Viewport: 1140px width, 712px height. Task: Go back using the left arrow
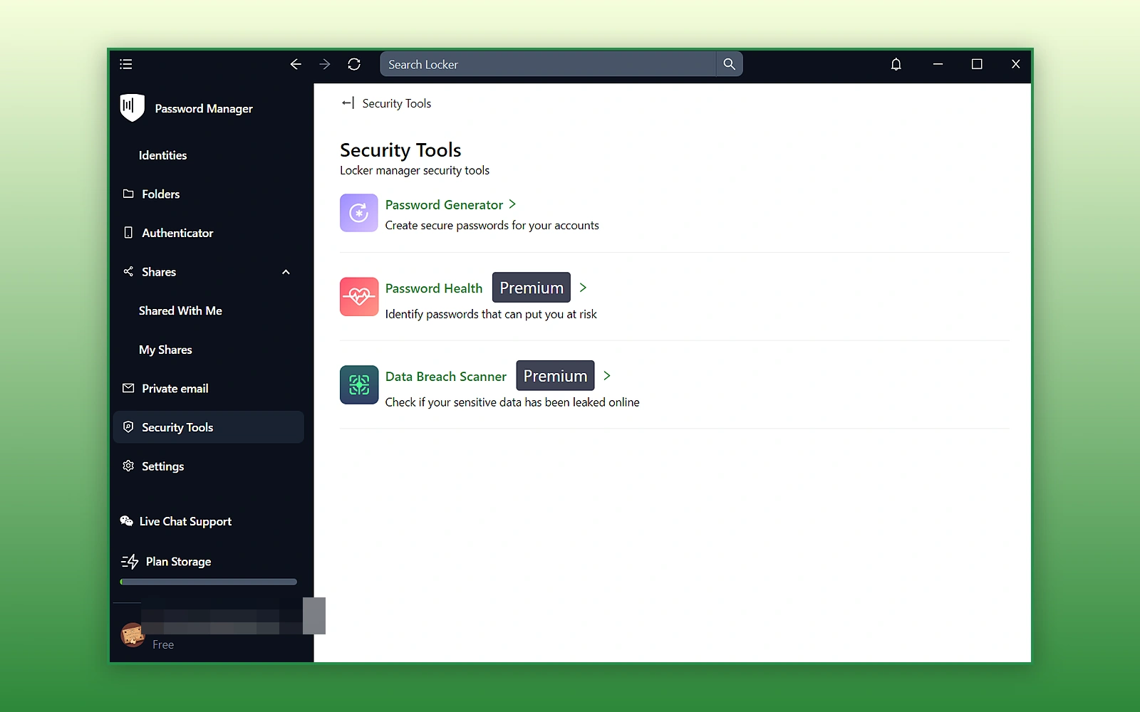click(x=296, y=64)
